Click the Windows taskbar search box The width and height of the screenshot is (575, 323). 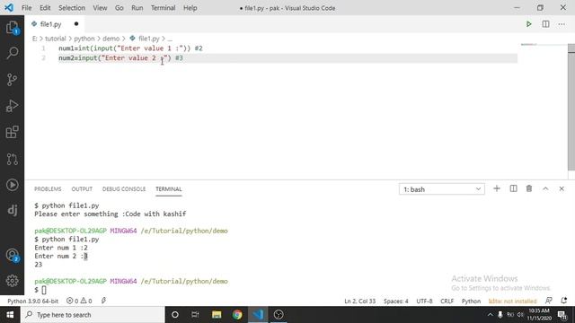[x=93, y=315]
